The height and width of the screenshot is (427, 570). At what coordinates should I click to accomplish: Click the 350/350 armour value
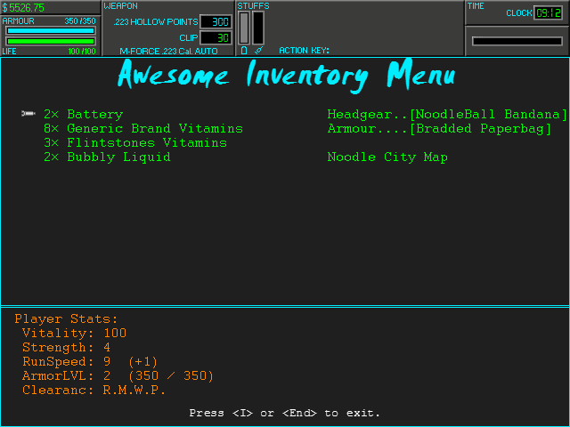[x=80, y=21]
